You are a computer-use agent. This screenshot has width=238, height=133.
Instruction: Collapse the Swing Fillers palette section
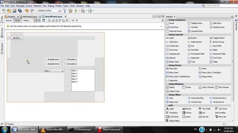pyautogui.click(x=167, y=95)
